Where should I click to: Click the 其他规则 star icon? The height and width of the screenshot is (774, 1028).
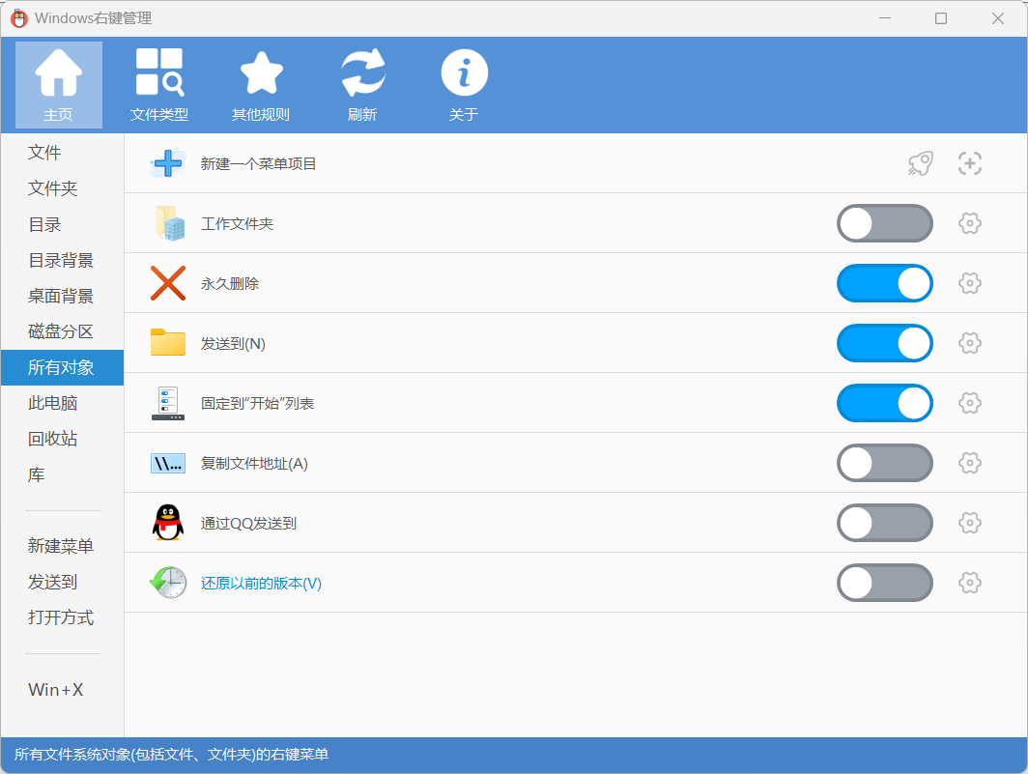(x=261, y=74)
